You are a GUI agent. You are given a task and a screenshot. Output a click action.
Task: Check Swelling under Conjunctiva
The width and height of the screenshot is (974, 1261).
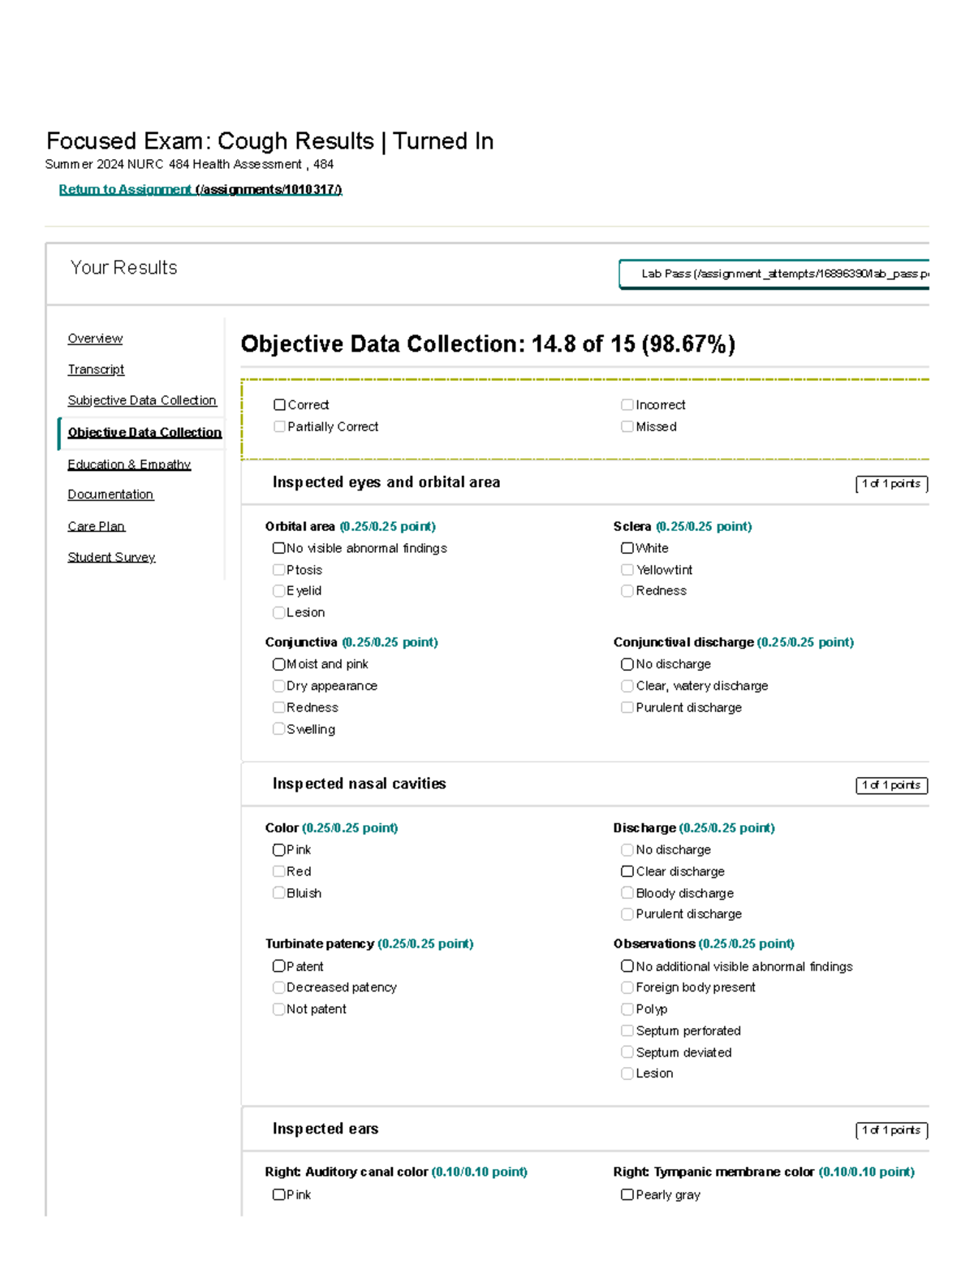(279, 729)
